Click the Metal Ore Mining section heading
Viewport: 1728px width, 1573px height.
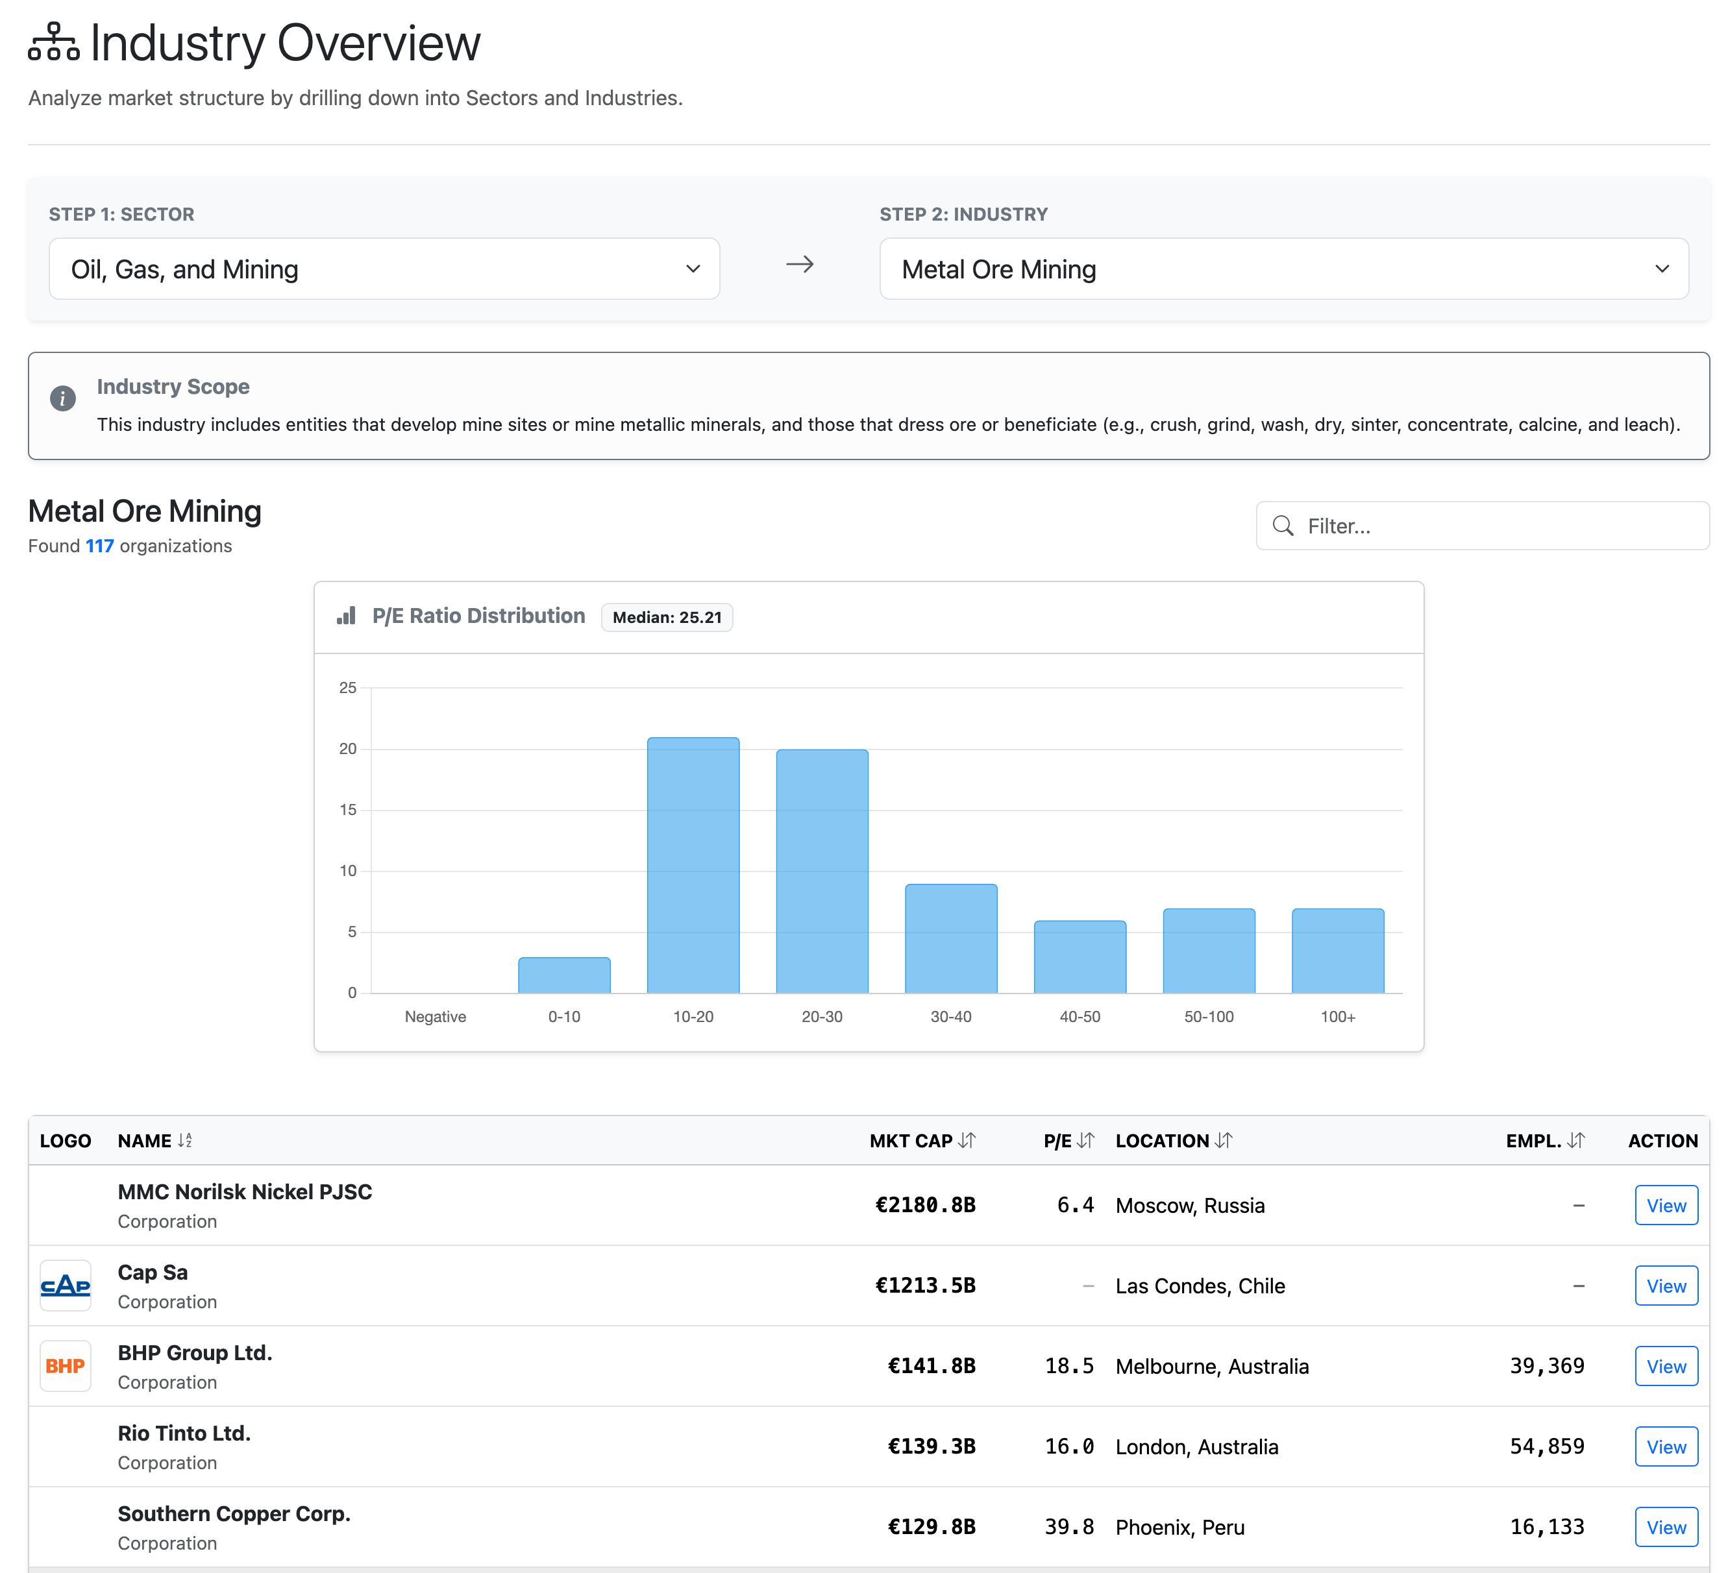(144, 511)
